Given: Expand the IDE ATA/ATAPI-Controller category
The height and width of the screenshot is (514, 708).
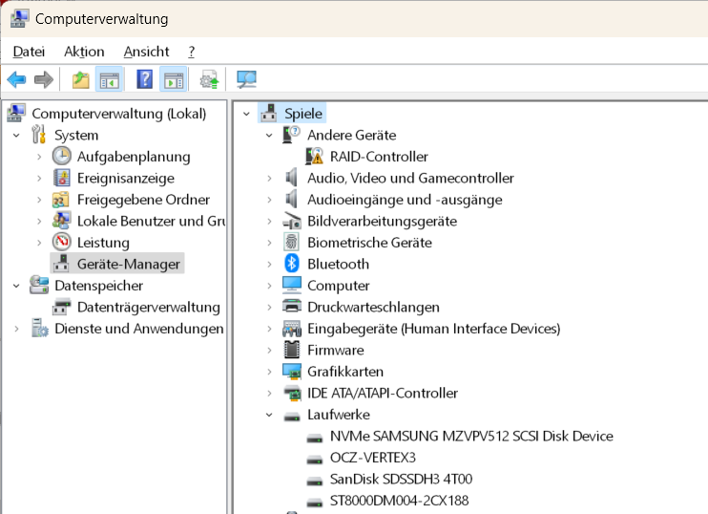Looking at the screenshot, I should tap(270, 393).
